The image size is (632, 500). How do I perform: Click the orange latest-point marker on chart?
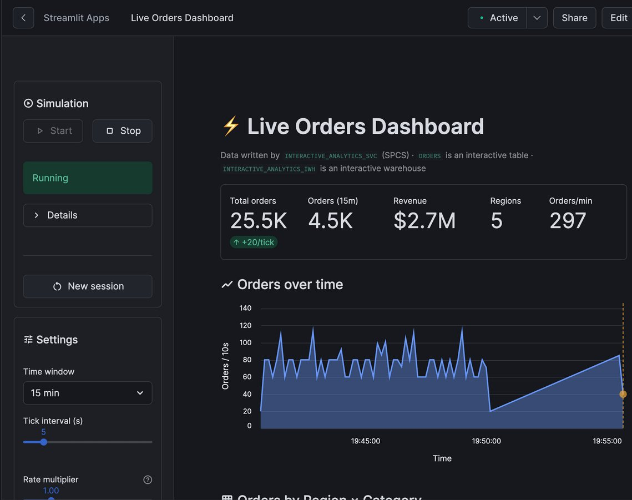(x=623, y=394)
